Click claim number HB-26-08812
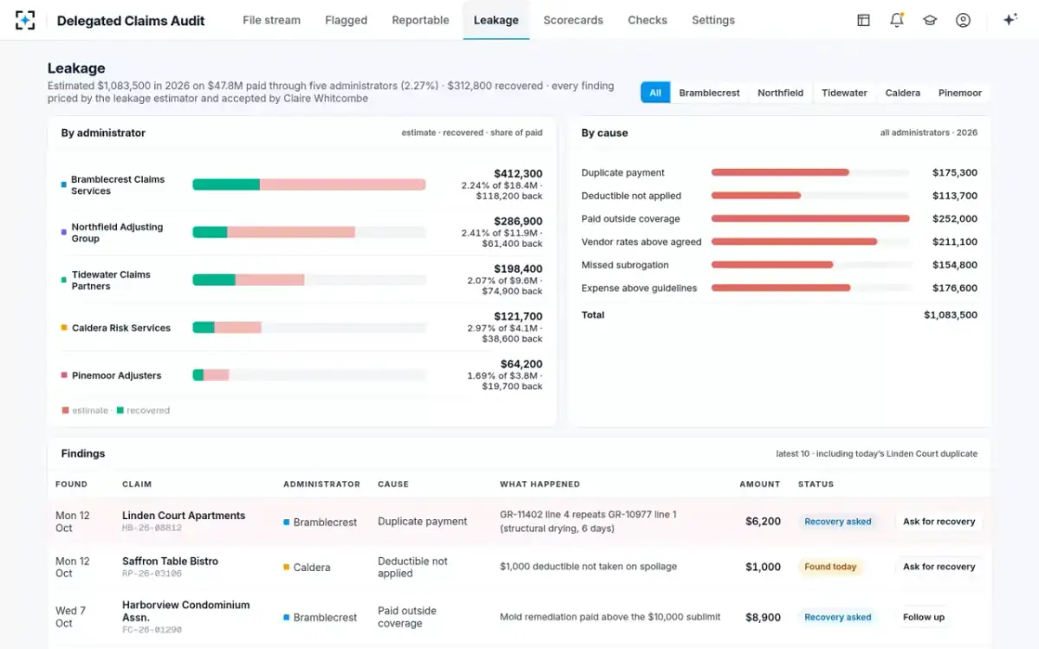Image resolution: width=1039 pixels, height=649 pixels. [152, 528]
